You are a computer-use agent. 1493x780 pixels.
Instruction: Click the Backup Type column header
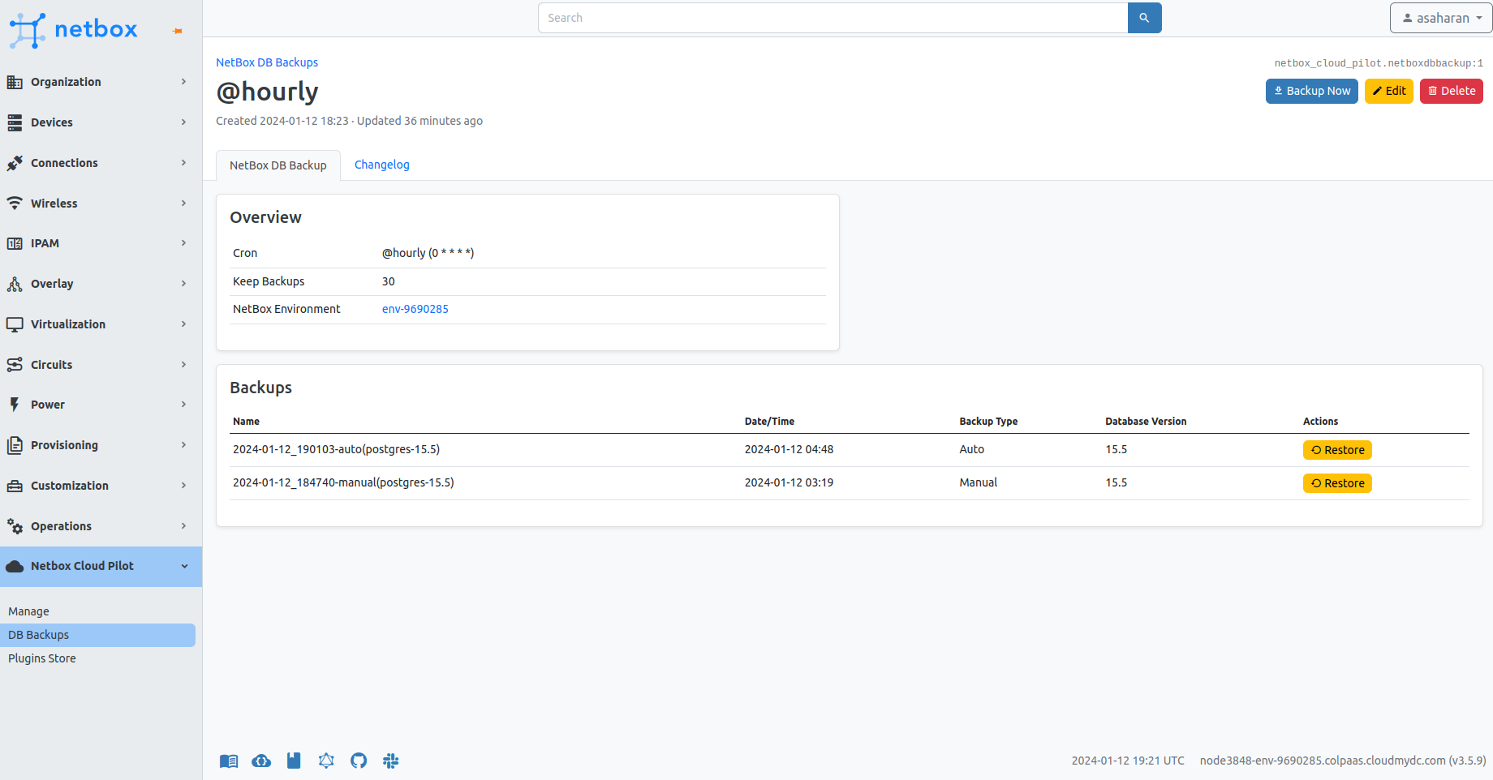[988, 422]
